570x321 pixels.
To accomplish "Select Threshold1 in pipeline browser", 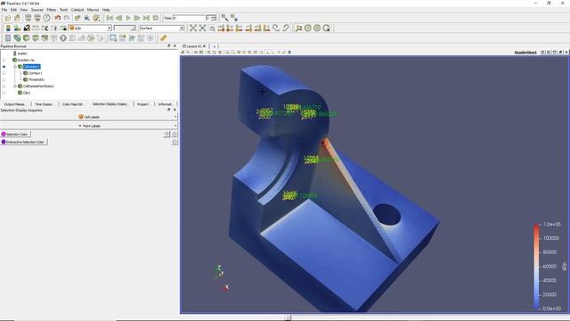I will [37, 79].
